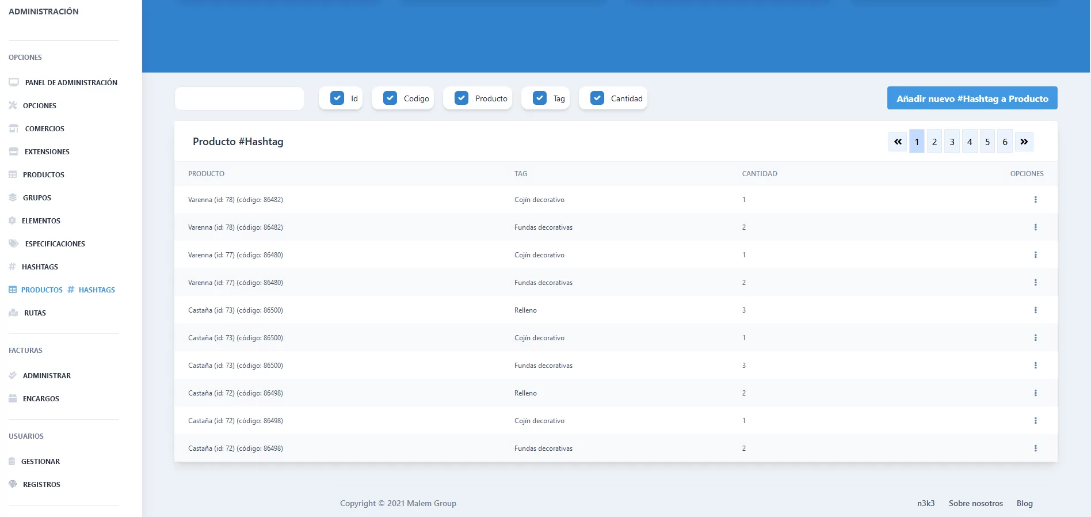Open options menu for Varenna id 77 Fundas decorativas
1091x517 pixels.
click(1035, 283)
